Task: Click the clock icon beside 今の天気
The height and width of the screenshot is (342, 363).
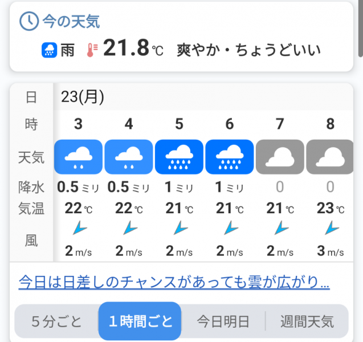Action: point(28,21)
